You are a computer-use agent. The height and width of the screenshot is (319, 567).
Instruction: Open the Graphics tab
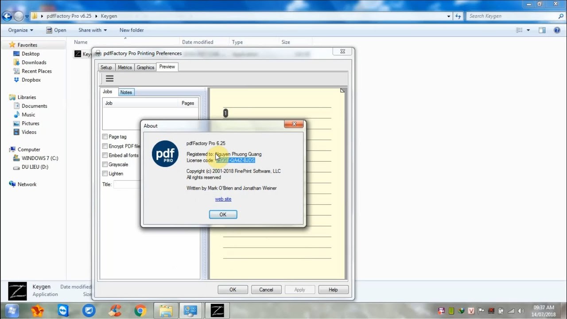145,67
